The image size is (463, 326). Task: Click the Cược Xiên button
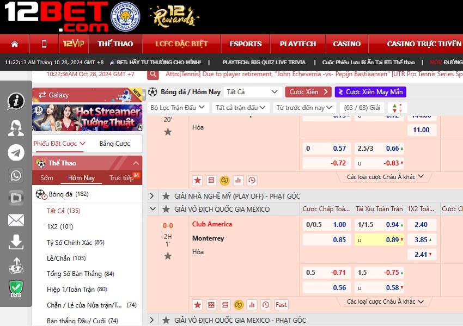pos(308,92)
